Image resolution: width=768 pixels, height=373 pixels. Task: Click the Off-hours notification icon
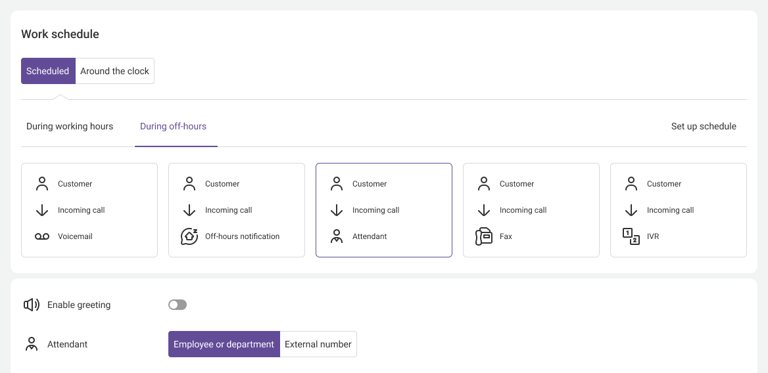pos(189,236)
